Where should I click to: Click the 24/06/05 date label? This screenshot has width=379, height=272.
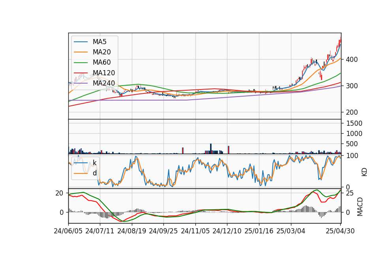point(68,231)
